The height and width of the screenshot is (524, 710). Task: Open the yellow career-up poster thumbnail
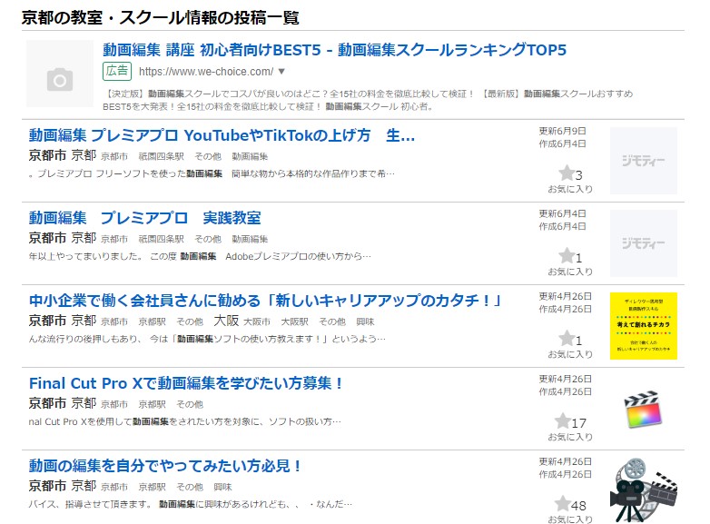click(x=643, y=326)
